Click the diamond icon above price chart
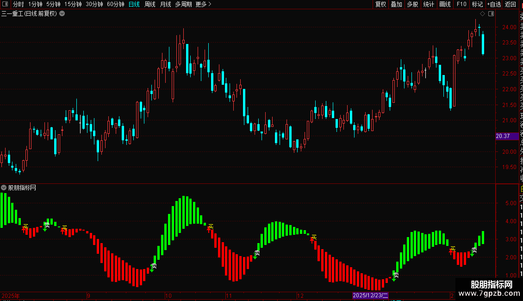Viewport: 523px width, 301px height. [x=482, y=14]
